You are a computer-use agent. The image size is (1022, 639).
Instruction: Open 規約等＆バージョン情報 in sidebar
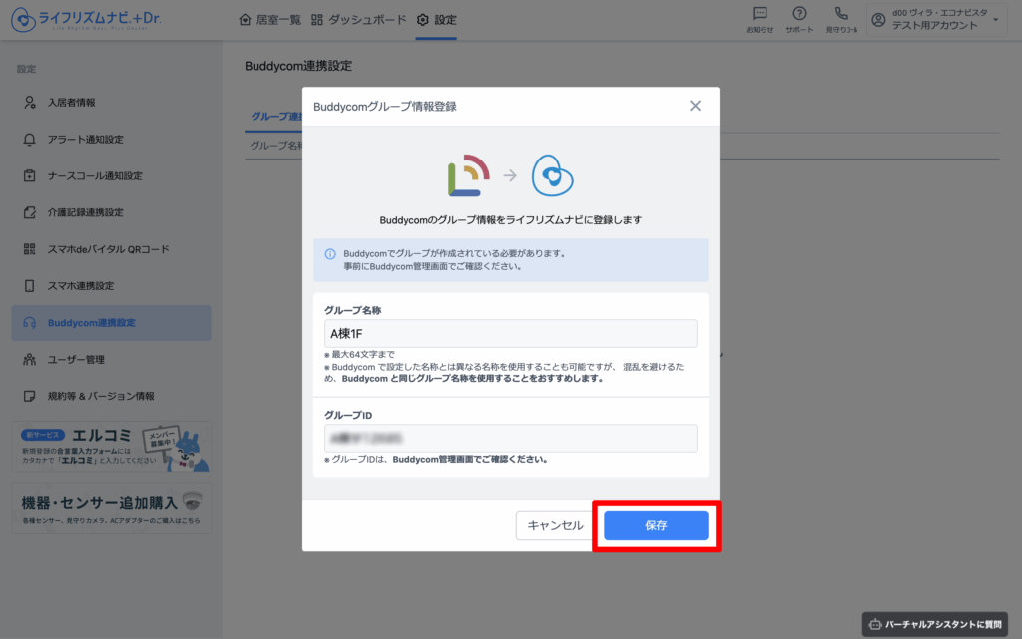pos(111,396)
